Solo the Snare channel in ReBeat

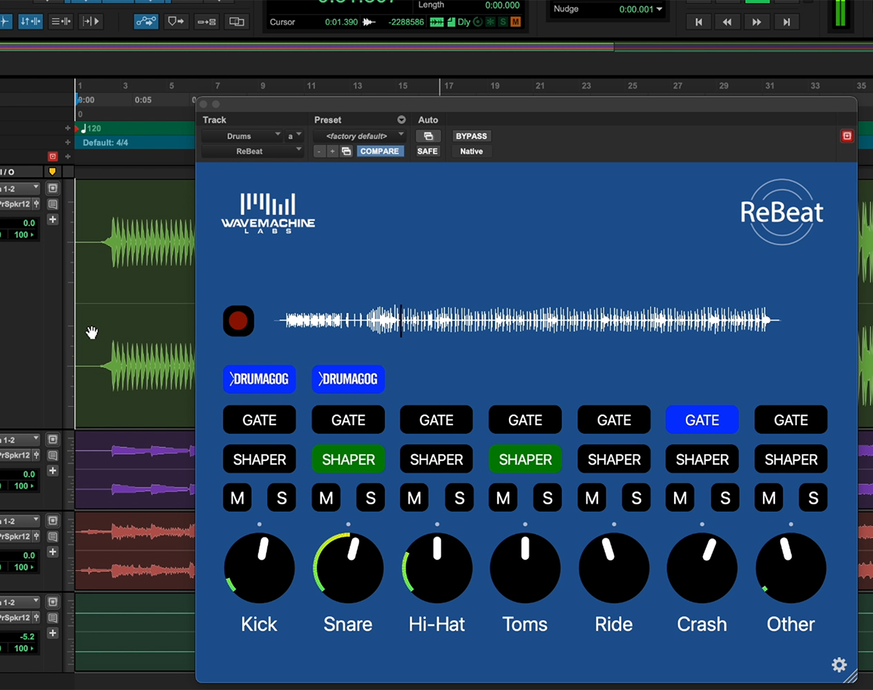click(370, 497)
